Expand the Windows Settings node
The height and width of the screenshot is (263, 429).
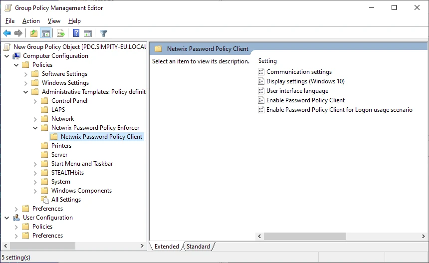point(26,83)
